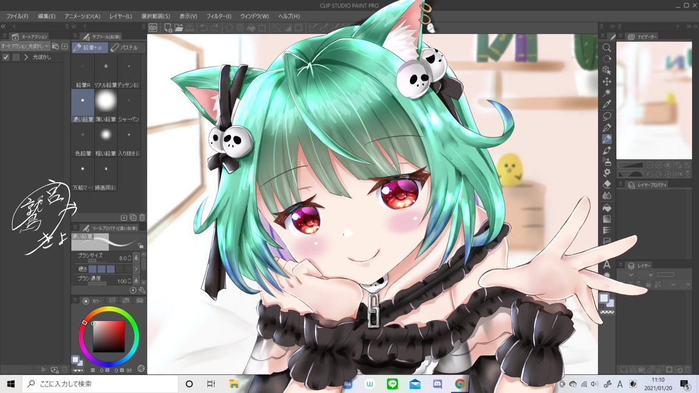The height and width of the screenshot is (393, 699).
Task: Expand the 光ぼかし auto action entry
Action: 26,57
